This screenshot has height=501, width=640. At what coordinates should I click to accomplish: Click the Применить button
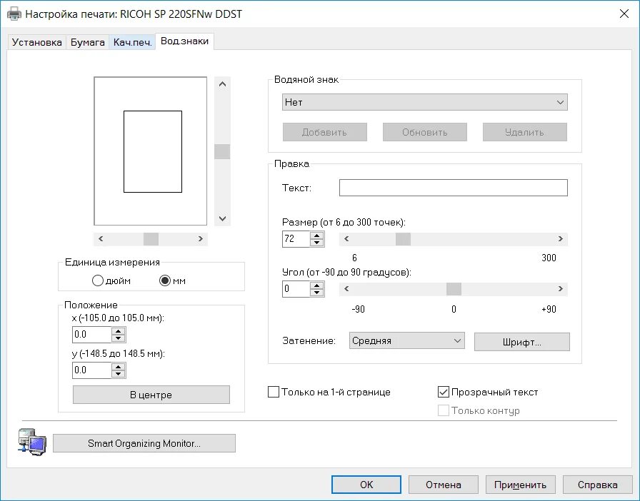pos(521,485)
